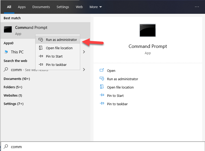Click the Open icon in the right panel
The height and width of the screenshot is (151, 205).
[x=102, y=70]
